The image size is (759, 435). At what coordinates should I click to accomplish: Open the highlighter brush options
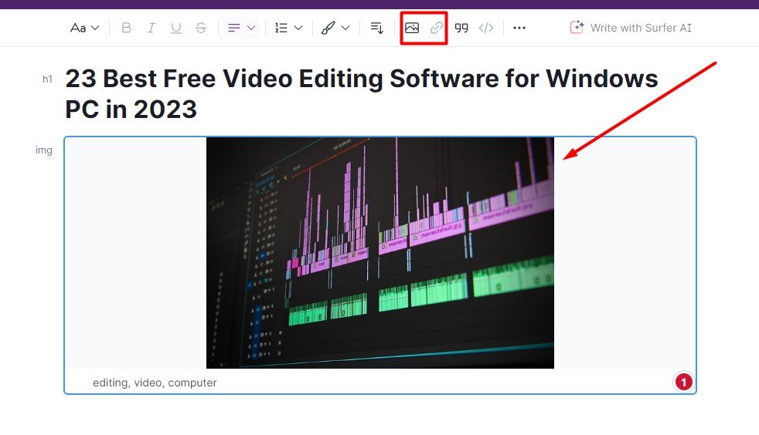[x=335, y=28]
